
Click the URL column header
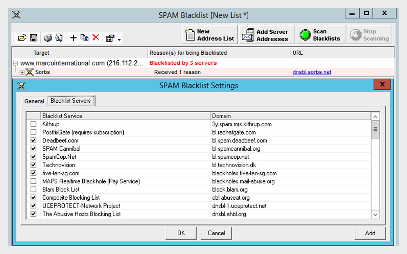click(x=342, y=53)
